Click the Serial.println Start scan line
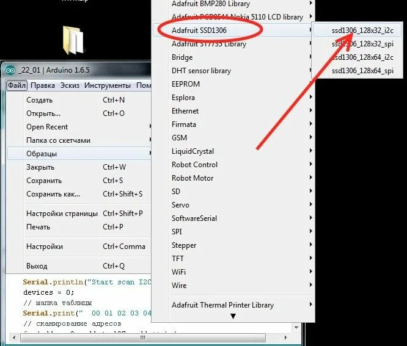407x346 pixels. (87, 283)
